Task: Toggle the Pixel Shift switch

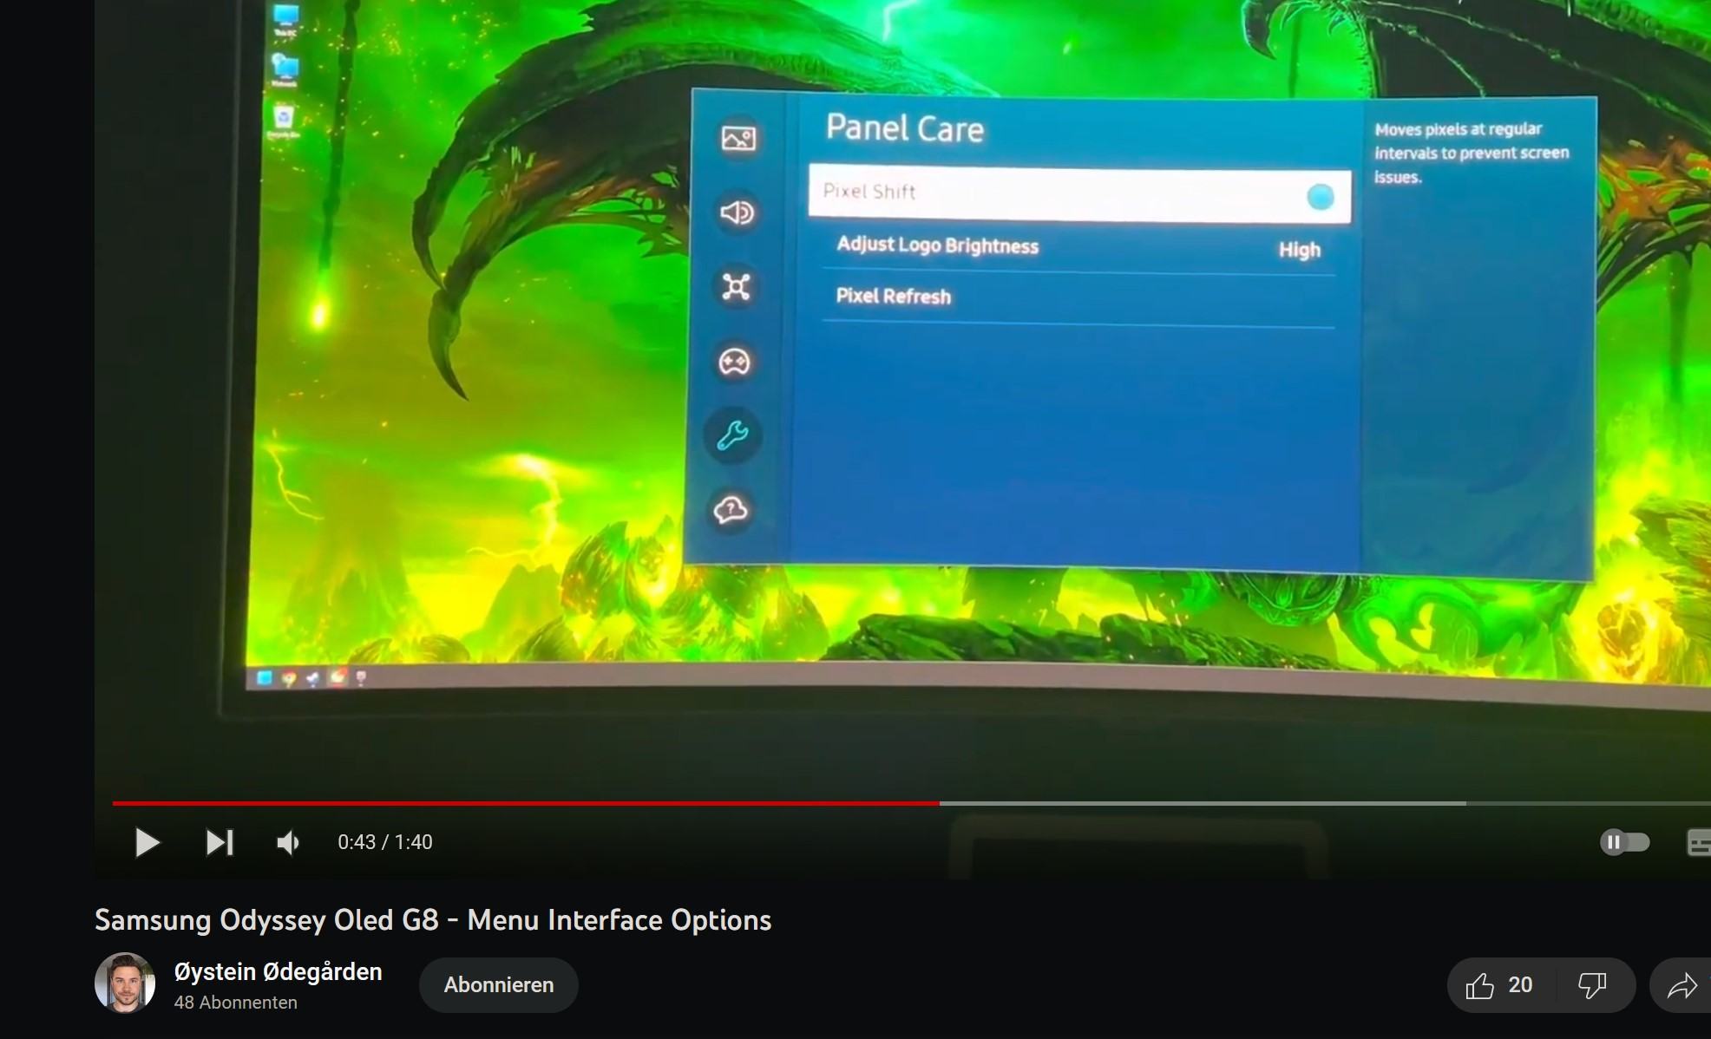Action: click(x=1320, y=197)
